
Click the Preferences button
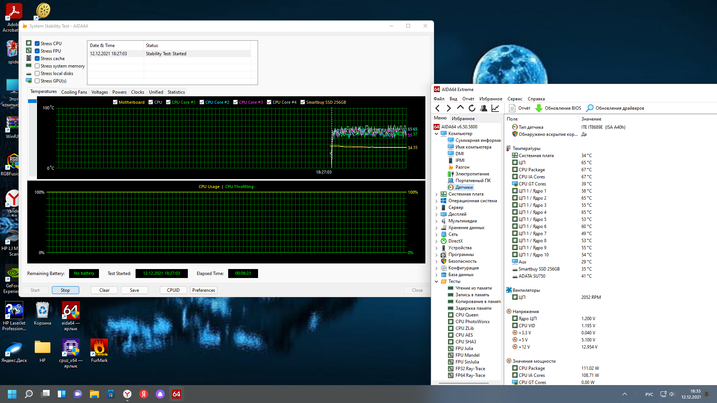(204, 290)
